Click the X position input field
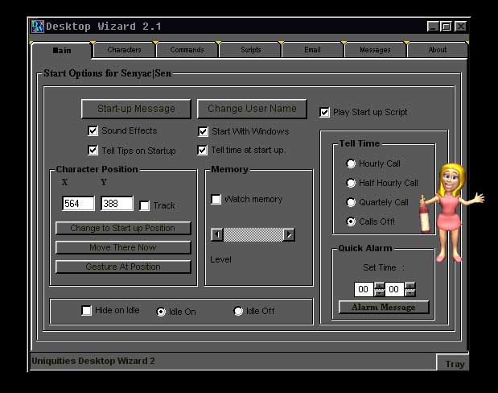The height and width of the screenshot is (393, 498). click(x=78, y=205)
